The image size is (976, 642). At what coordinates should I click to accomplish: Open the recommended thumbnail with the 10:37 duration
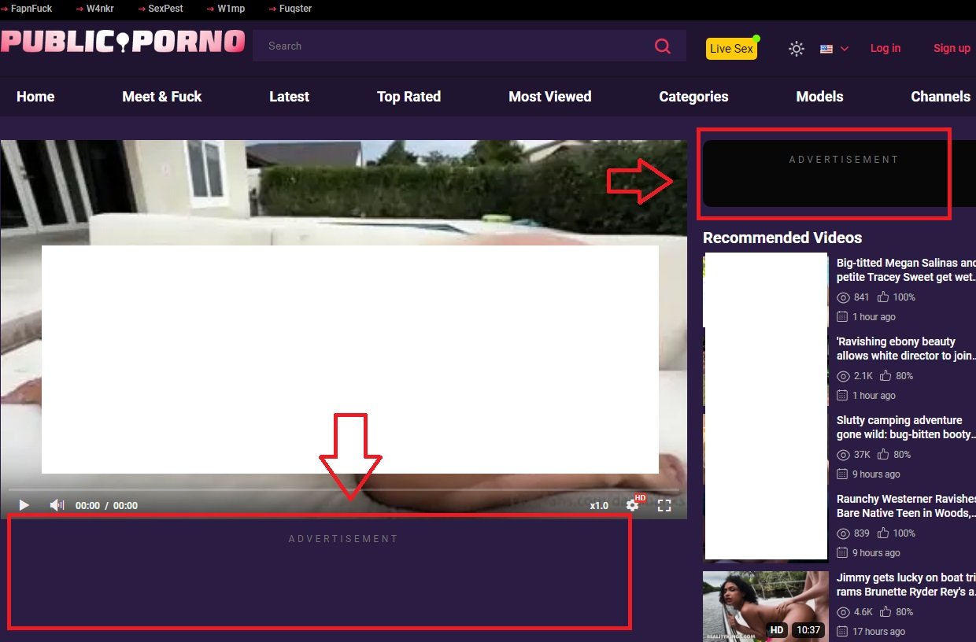[765, 606]
